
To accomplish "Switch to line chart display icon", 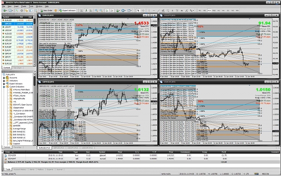I will 91,11.
